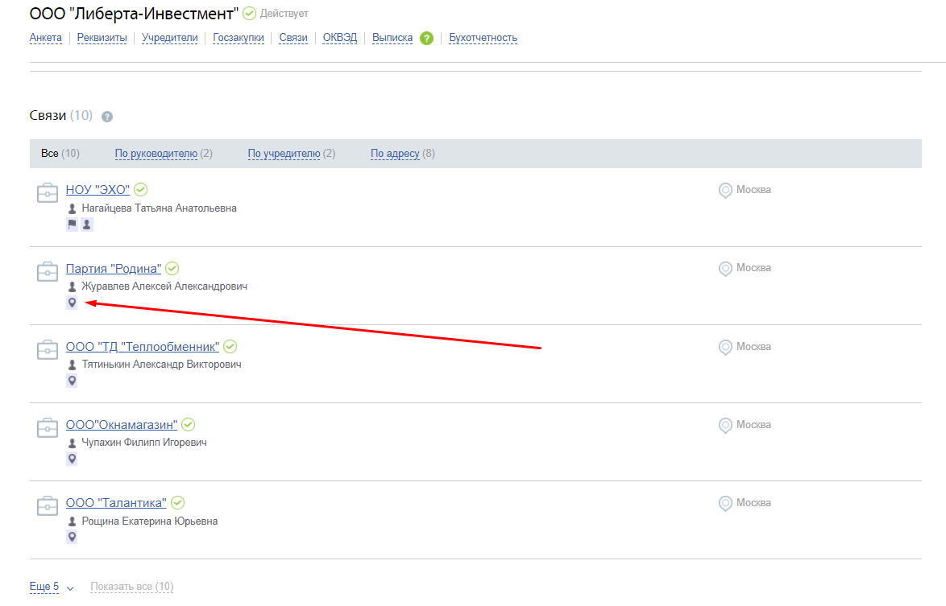Viewport: 946px width, 606px height.
Task: Click the name Тятинькин Александр Викторович
Action: [x=162, y=365]
